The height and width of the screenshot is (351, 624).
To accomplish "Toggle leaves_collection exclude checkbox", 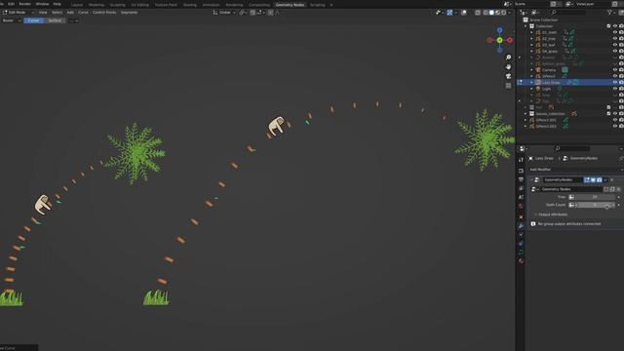I will tap(608, 114).
